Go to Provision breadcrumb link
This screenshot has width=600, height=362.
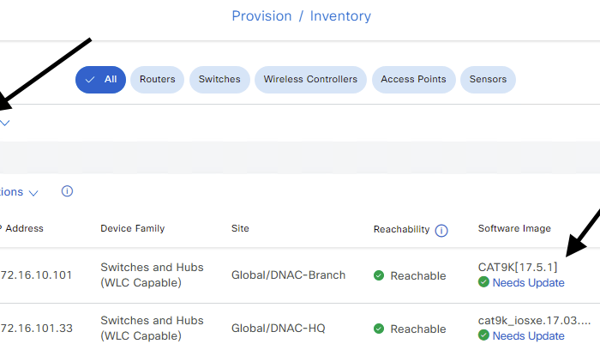point(261,16)
